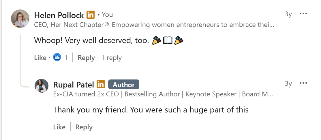321x140 pixels.
Task: Open Helen Pollock's profile picture
Action: click(20, 19)
